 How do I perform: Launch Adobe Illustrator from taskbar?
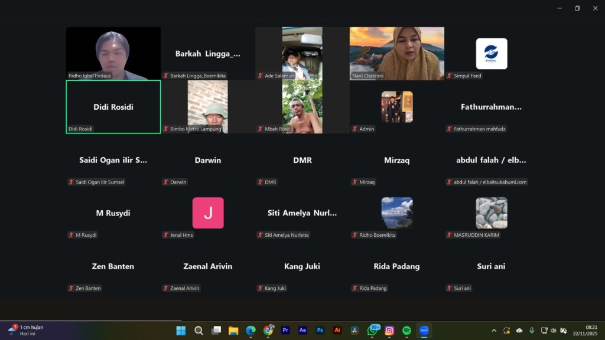pyautogui.click(x=337, y=331)
